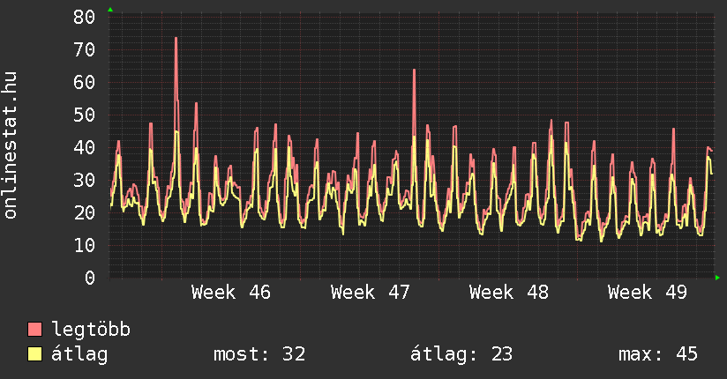Click the red legtöbb legend color swatch
727x379 pixels.
(35, 330)
